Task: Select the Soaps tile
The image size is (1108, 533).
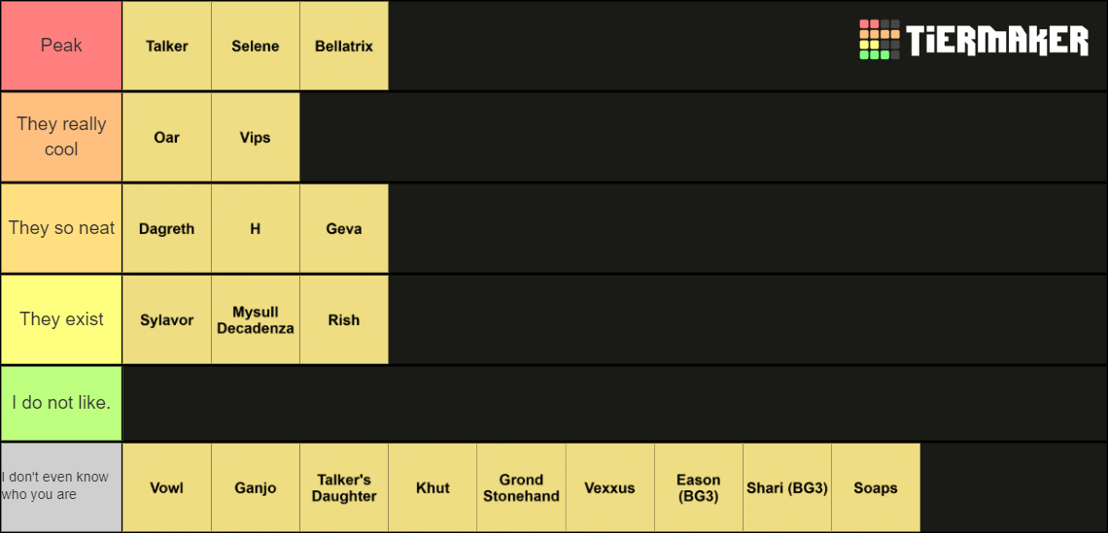Action: point(876,487)
